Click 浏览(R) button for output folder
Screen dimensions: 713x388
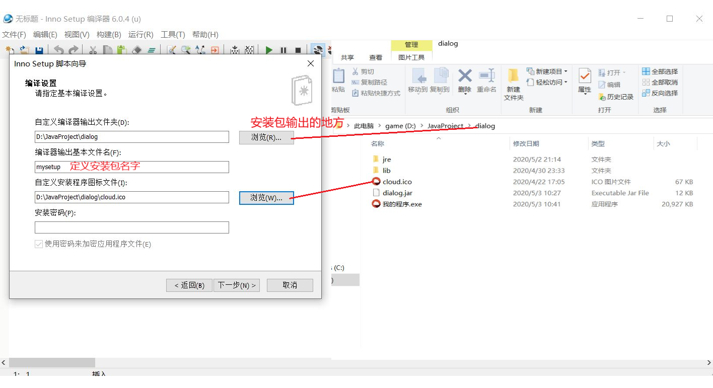[266, 137]
